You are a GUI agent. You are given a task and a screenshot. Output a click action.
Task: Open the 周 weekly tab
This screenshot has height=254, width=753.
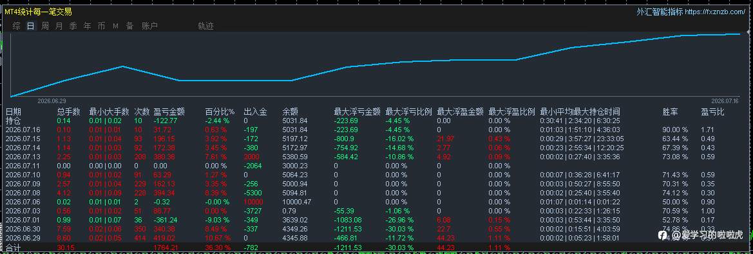[45, 26]
